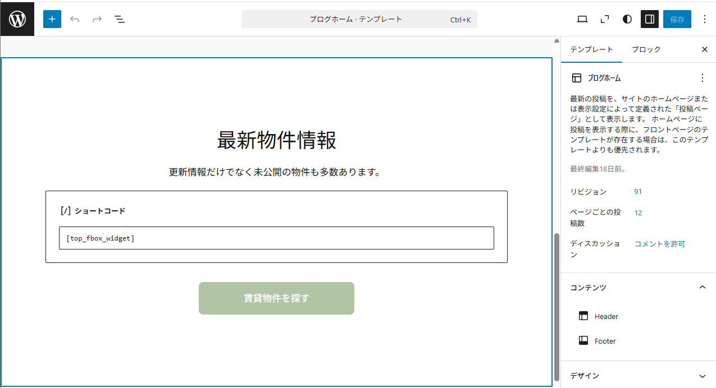Toggle the style book half-circle icon
The width and height of the screenshot is (716, 388).
click(627, 19)
